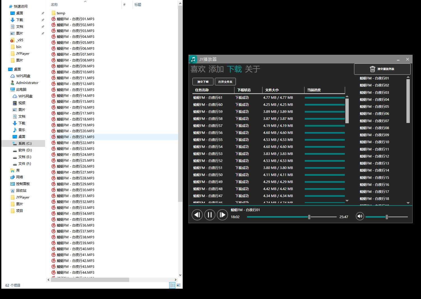Viewport: 421px width, 299px height.
Task: Click the JY播放器 music note app icon
Action: [193, 59]
